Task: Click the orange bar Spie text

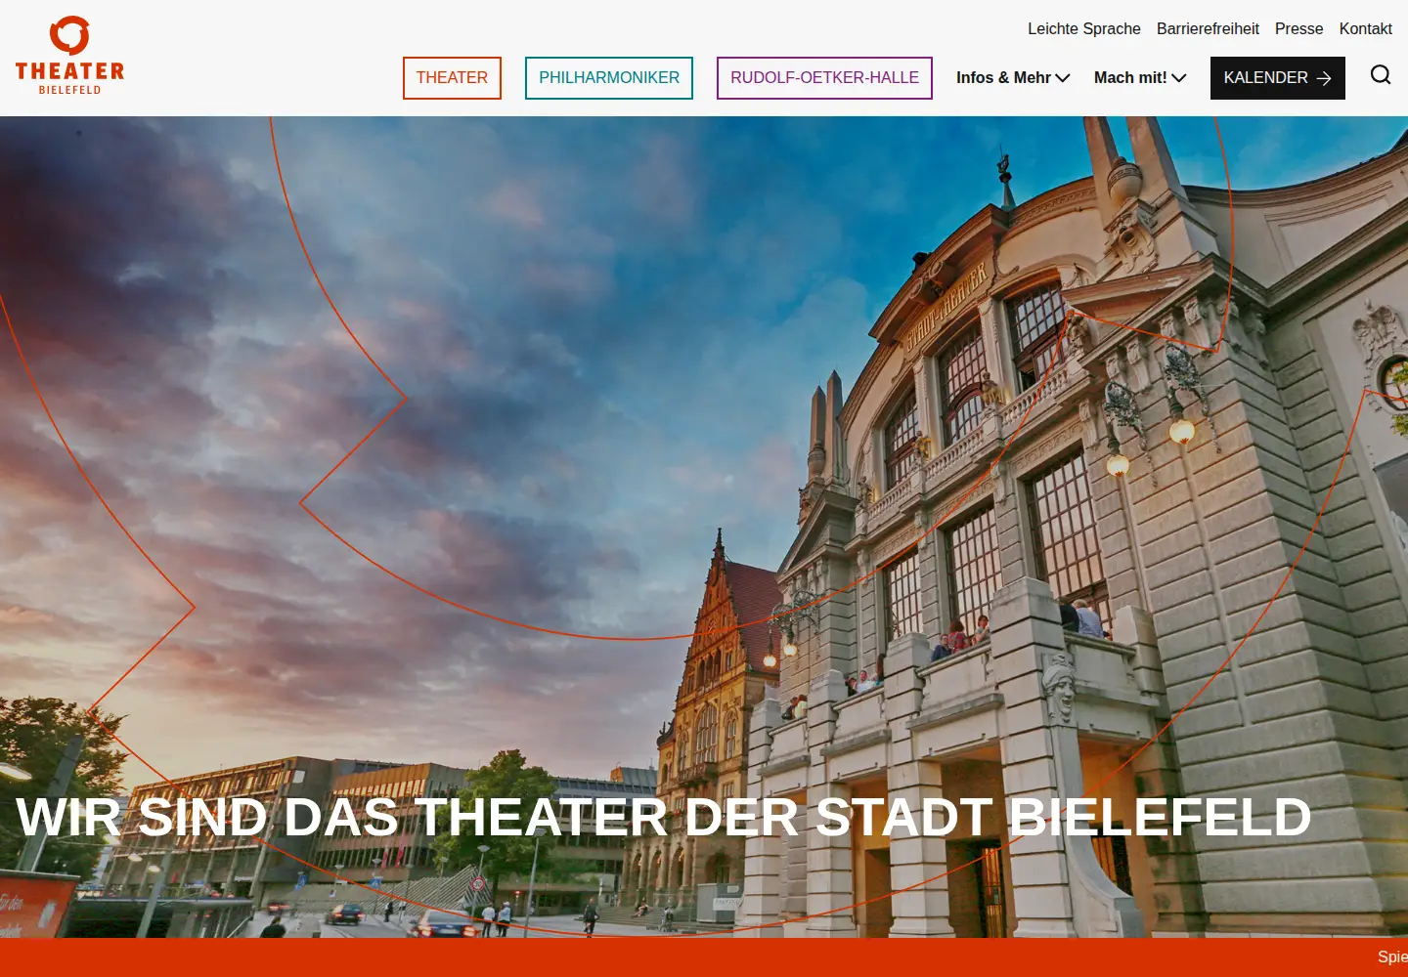Action: pos(1392,956)
